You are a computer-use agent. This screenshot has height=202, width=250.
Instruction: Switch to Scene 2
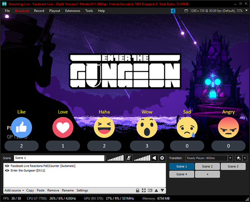pyautogui.click(x=207, y=166)
